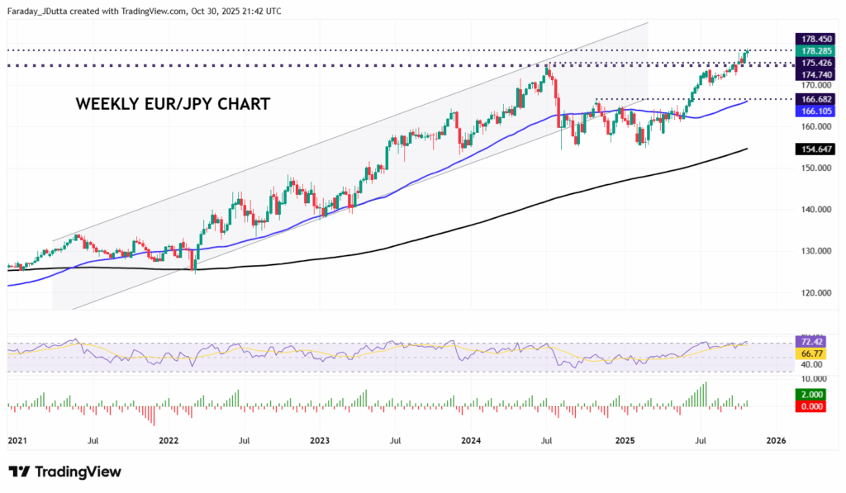The image size is (846, 493).
Task: Click the 2021 label on time axis
Action: [x=17, y=442]
